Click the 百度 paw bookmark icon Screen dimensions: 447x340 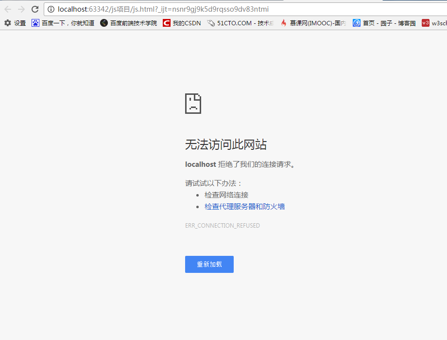click(35, 23)
